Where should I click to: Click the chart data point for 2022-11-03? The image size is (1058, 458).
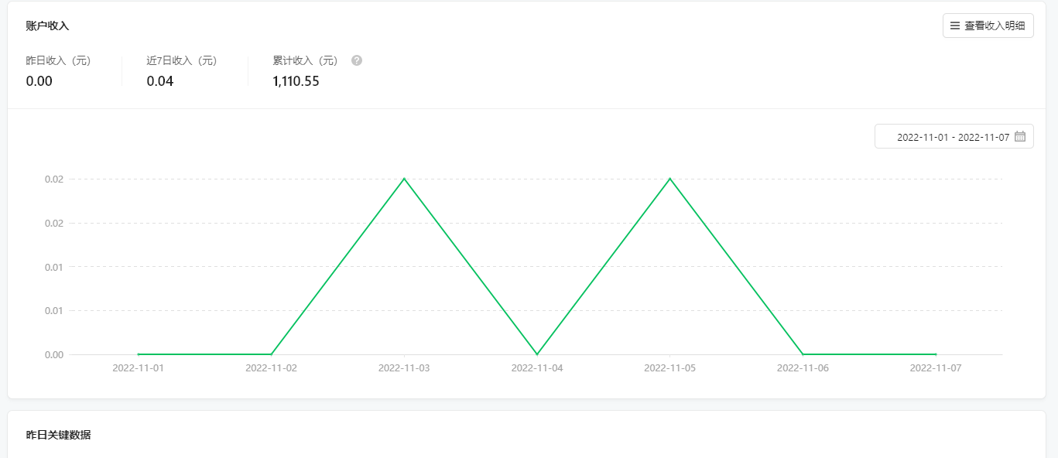[x=404, y=179]
